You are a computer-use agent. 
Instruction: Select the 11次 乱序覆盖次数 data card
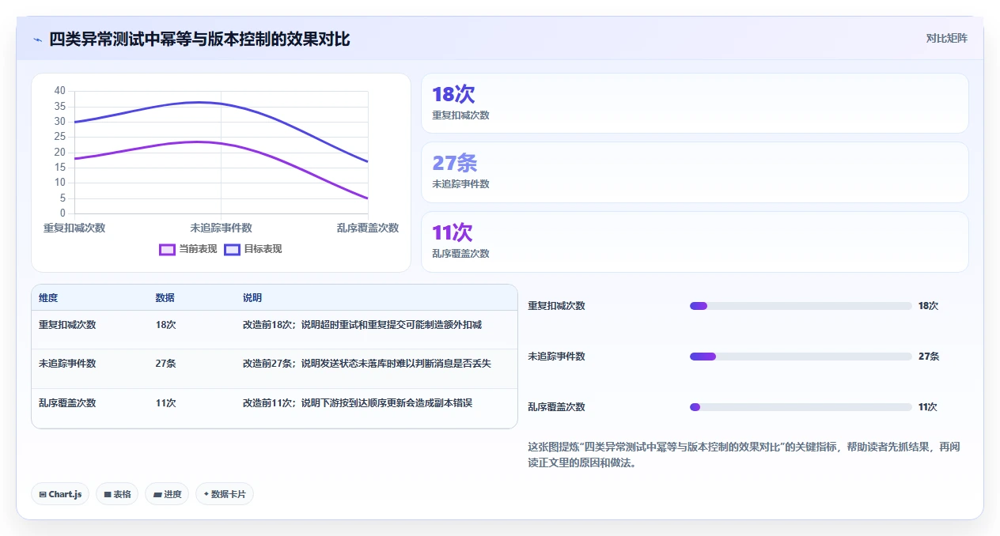pos(695,242)
